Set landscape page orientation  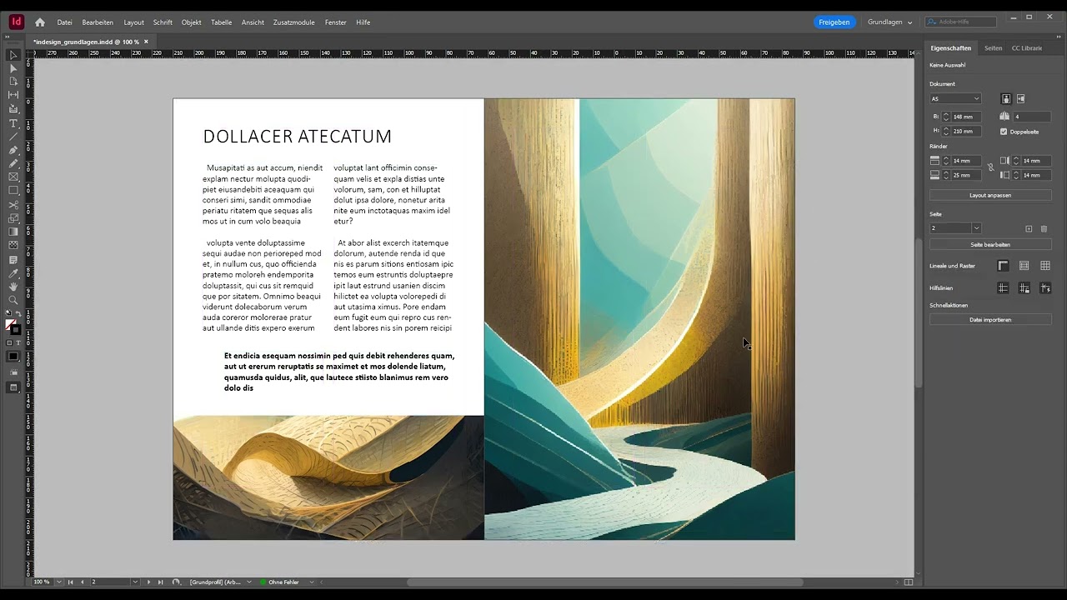(1020, 99)
